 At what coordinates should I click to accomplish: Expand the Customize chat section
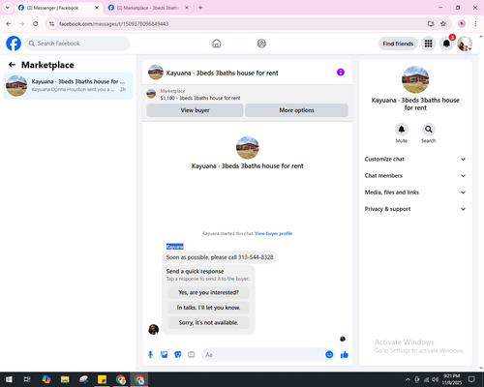(x=415, y=159)
